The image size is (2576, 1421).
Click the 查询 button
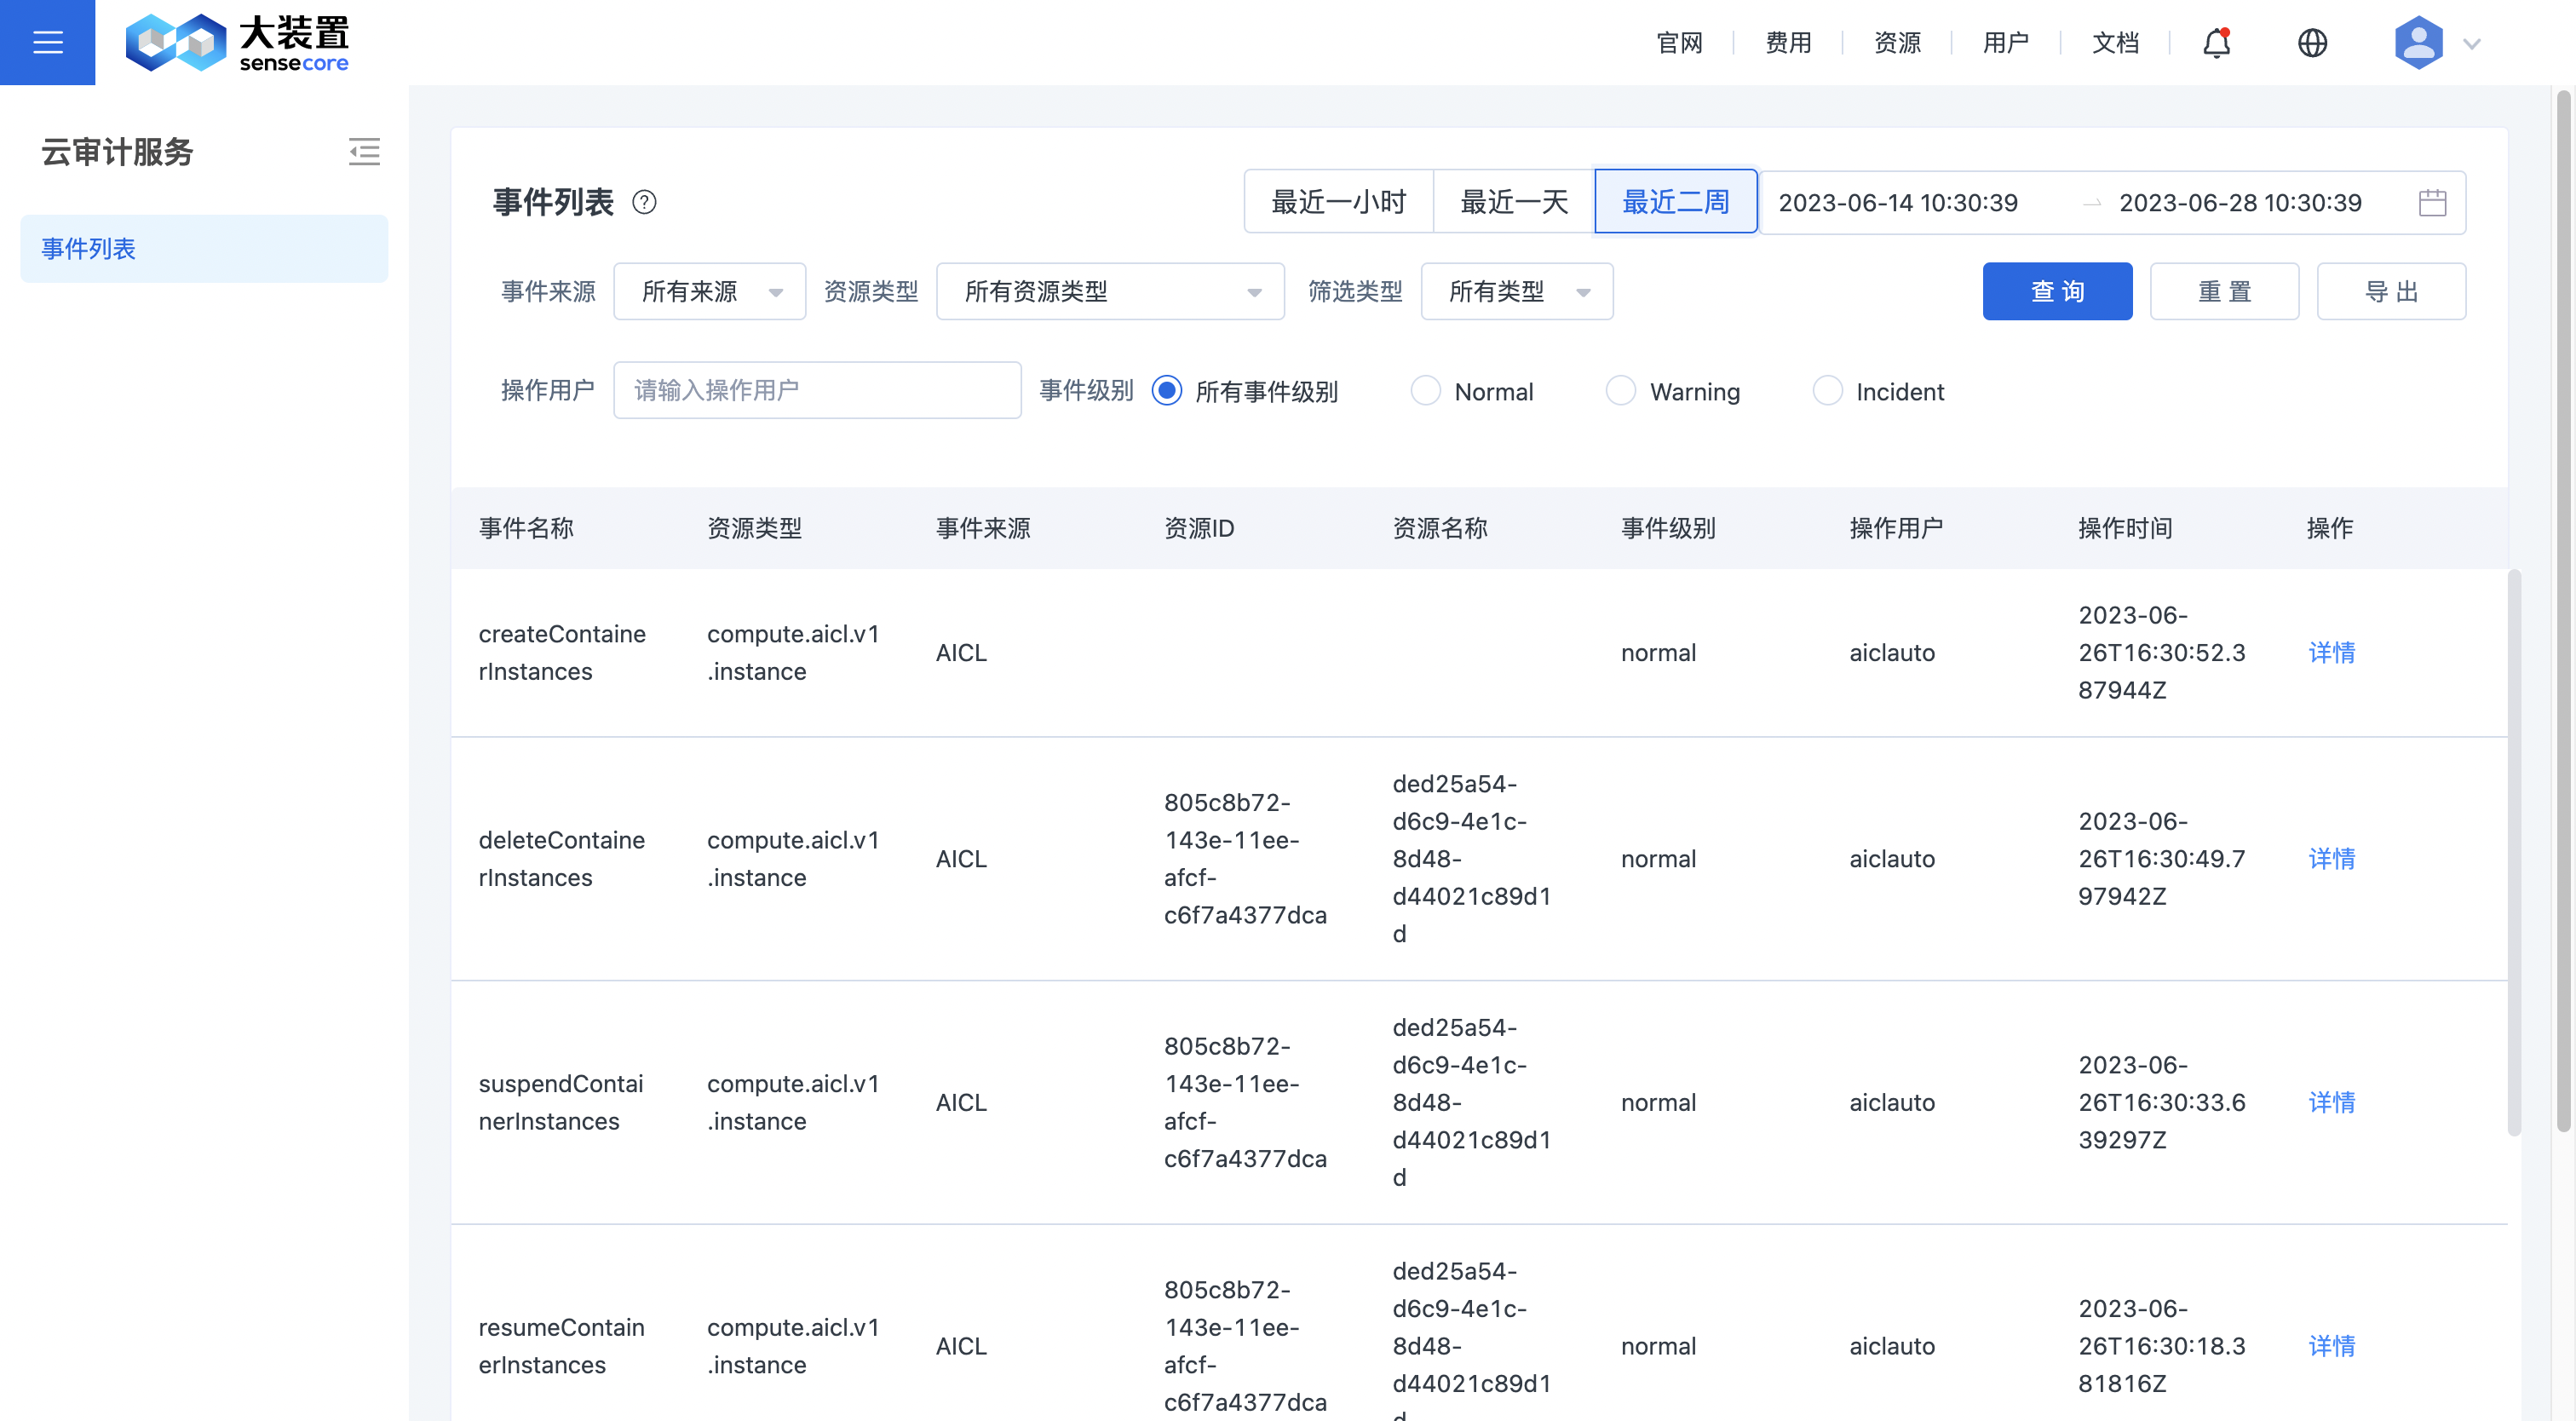[x=2057, y=292]
